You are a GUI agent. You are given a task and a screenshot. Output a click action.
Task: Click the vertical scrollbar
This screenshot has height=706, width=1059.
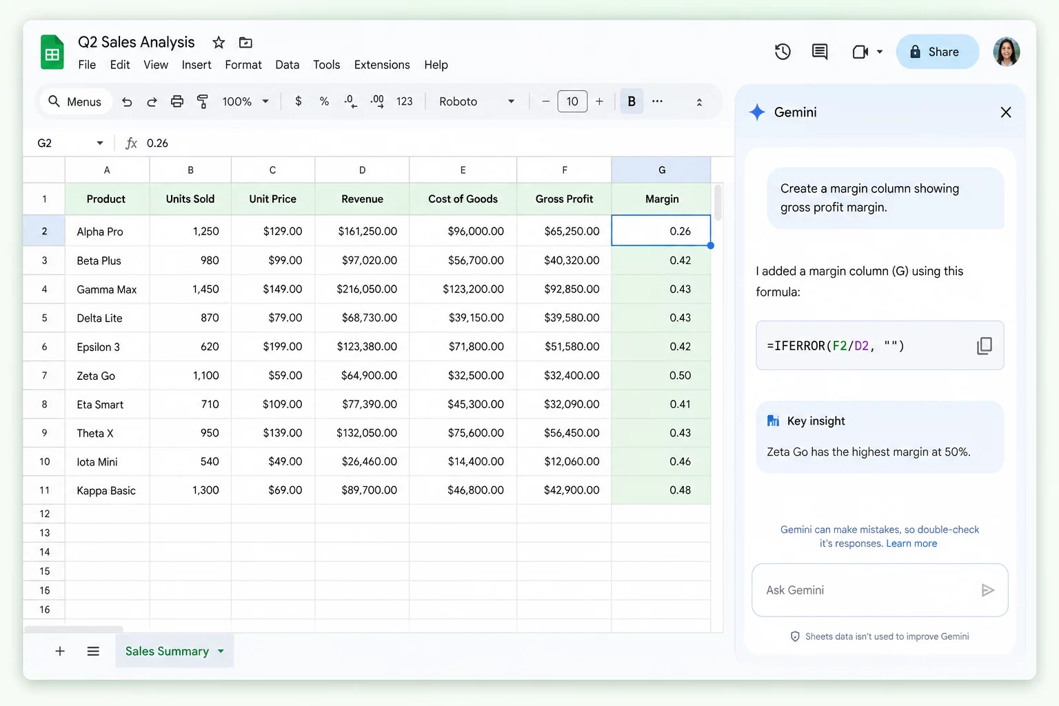pos(718,201)
